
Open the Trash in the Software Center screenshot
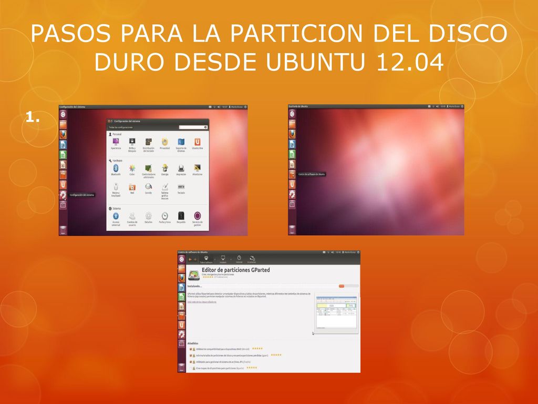(x=182, y=367)
